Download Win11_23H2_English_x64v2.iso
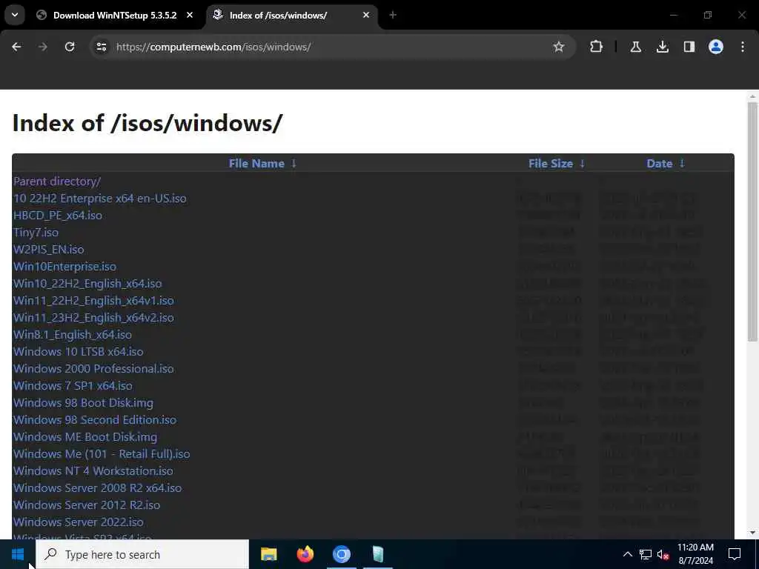759x569 pixels. (93, 317)
